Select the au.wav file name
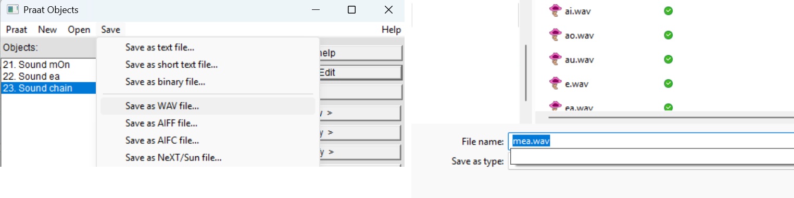Screen dimensions: 794x198 (x=579, y=59)
